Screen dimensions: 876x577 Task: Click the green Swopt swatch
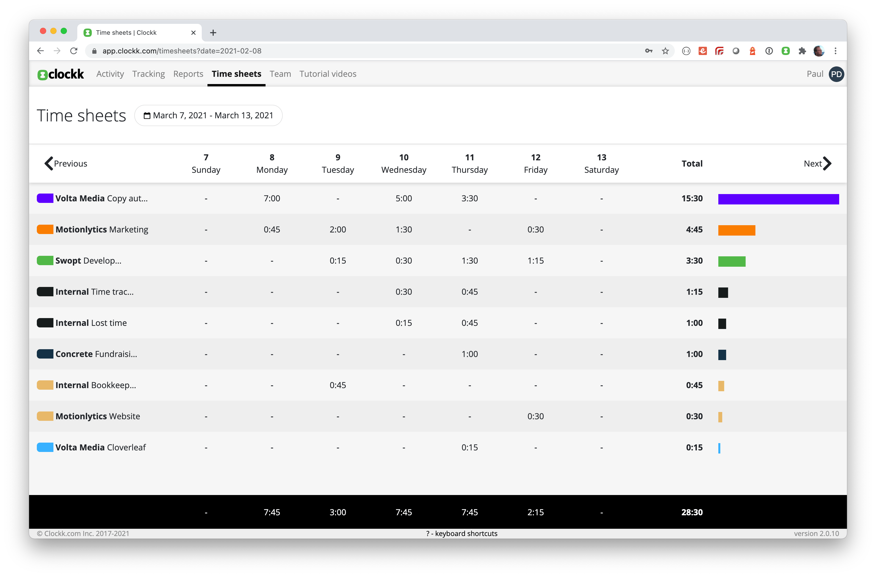(45, 261)
